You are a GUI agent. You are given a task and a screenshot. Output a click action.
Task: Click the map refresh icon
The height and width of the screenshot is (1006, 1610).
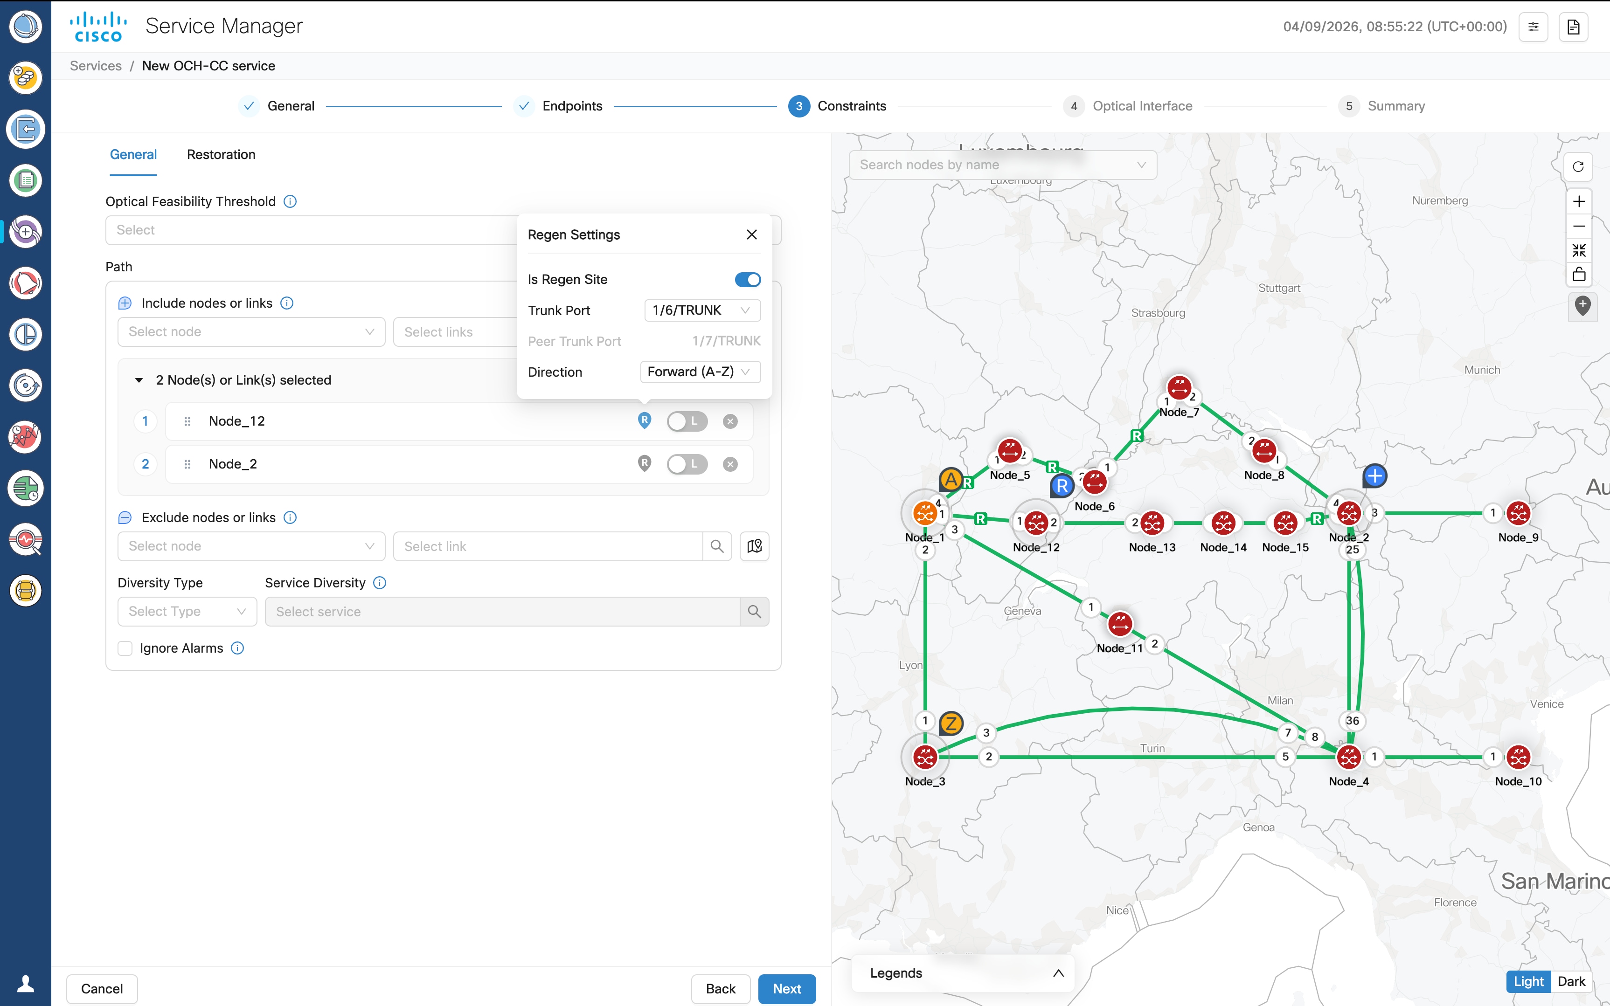[1578, 166]
